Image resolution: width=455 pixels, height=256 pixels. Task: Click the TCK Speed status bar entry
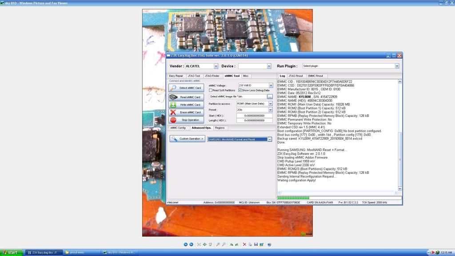tap(374, 203)
